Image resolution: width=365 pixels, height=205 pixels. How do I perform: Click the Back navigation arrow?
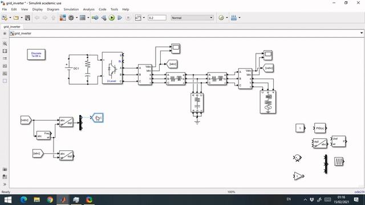click(36, 18)
